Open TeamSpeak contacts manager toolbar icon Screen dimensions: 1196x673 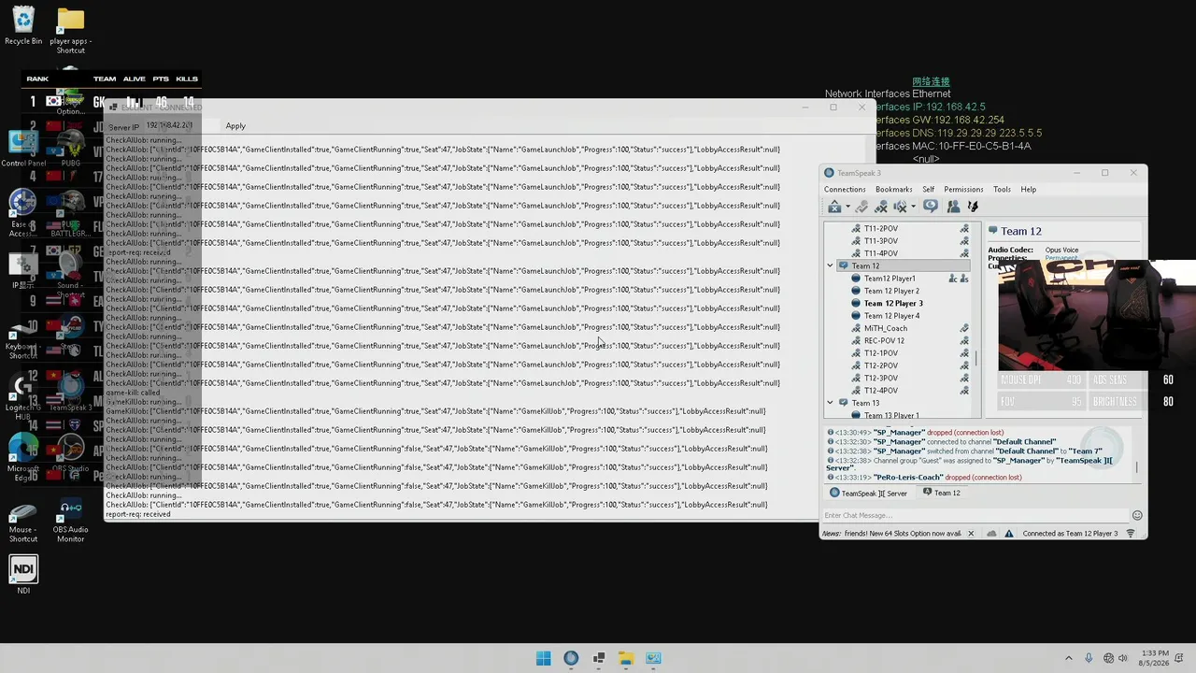pyautogui.click(x=953, y=207)
